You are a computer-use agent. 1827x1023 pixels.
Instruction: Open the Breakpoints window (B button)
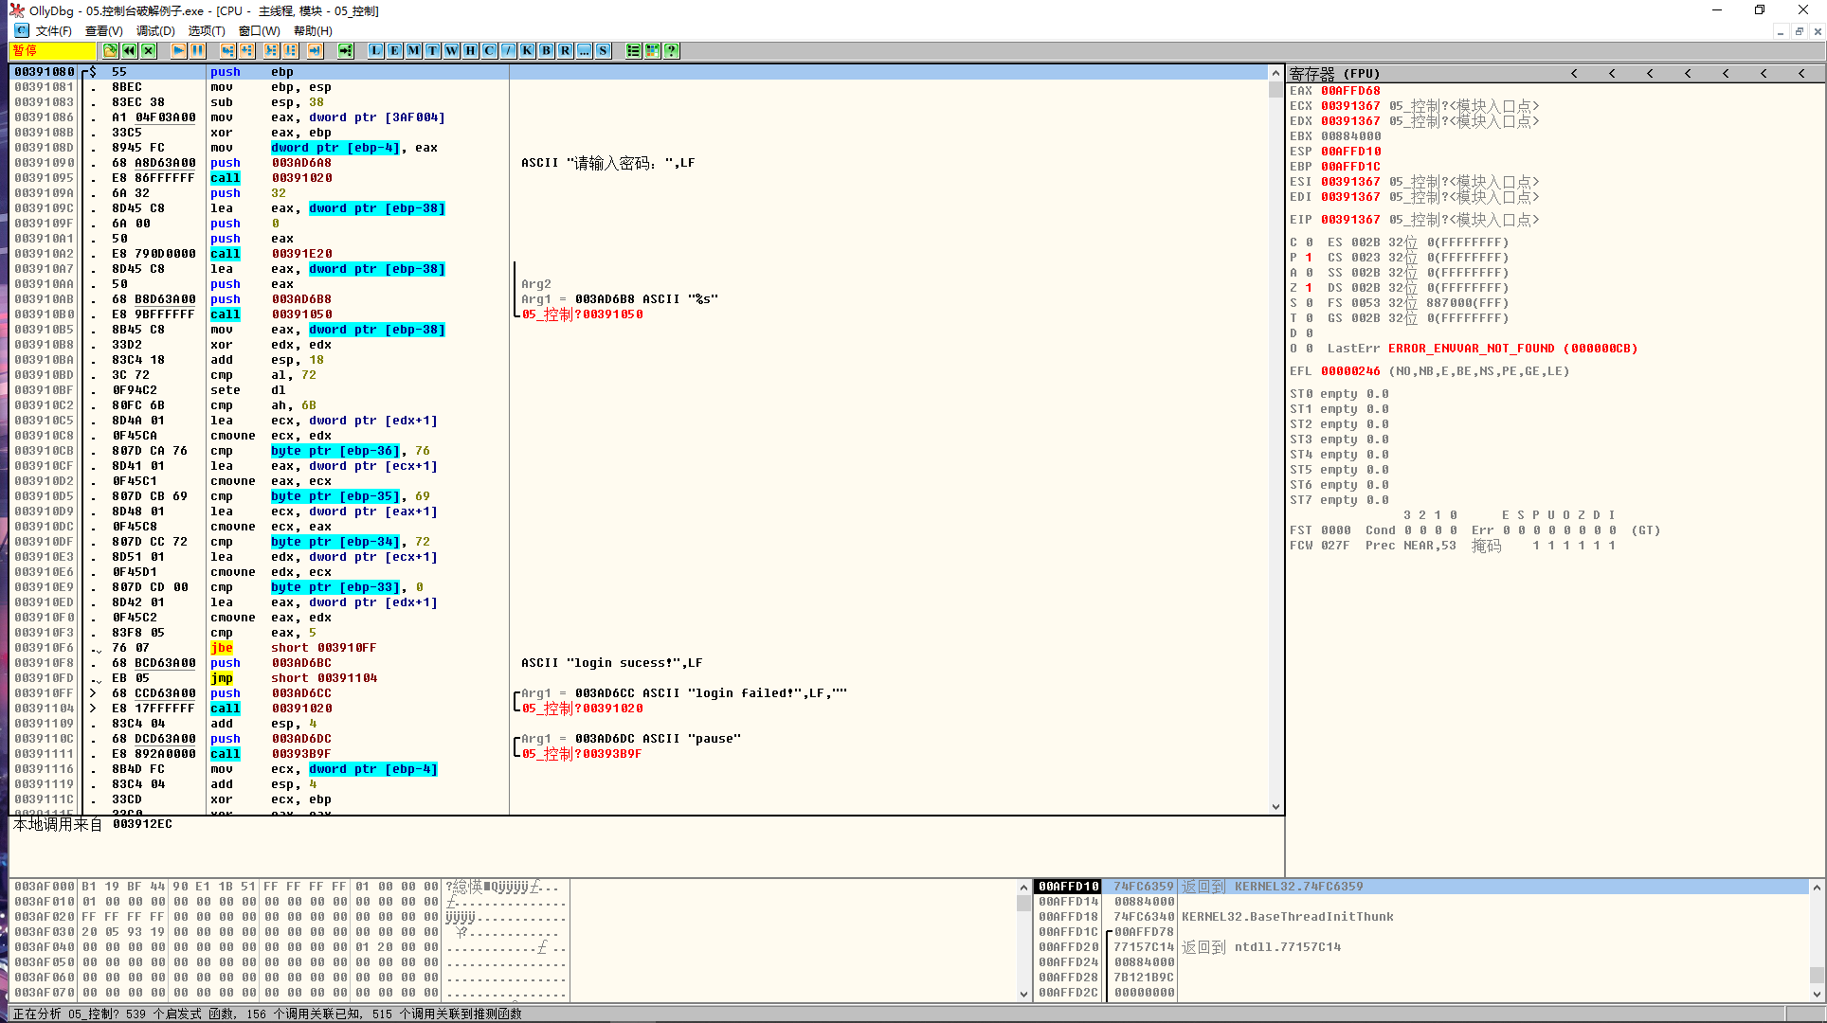tap(547, 51)
